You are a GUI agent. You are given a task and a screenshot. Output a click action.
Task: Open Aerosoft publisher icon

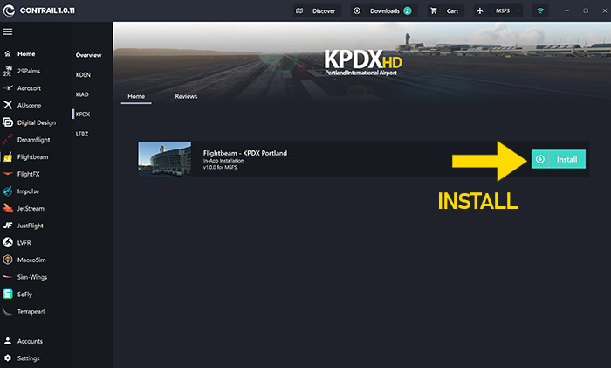point(8,88)
